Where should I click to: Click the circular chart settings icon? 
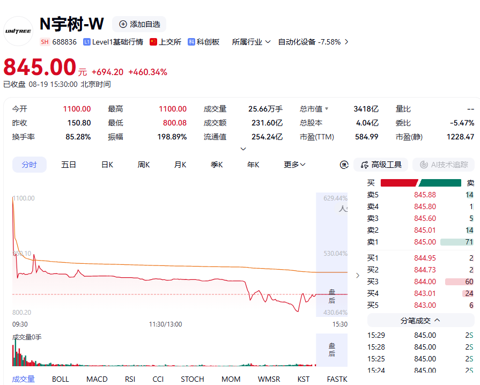pos(344,165)
